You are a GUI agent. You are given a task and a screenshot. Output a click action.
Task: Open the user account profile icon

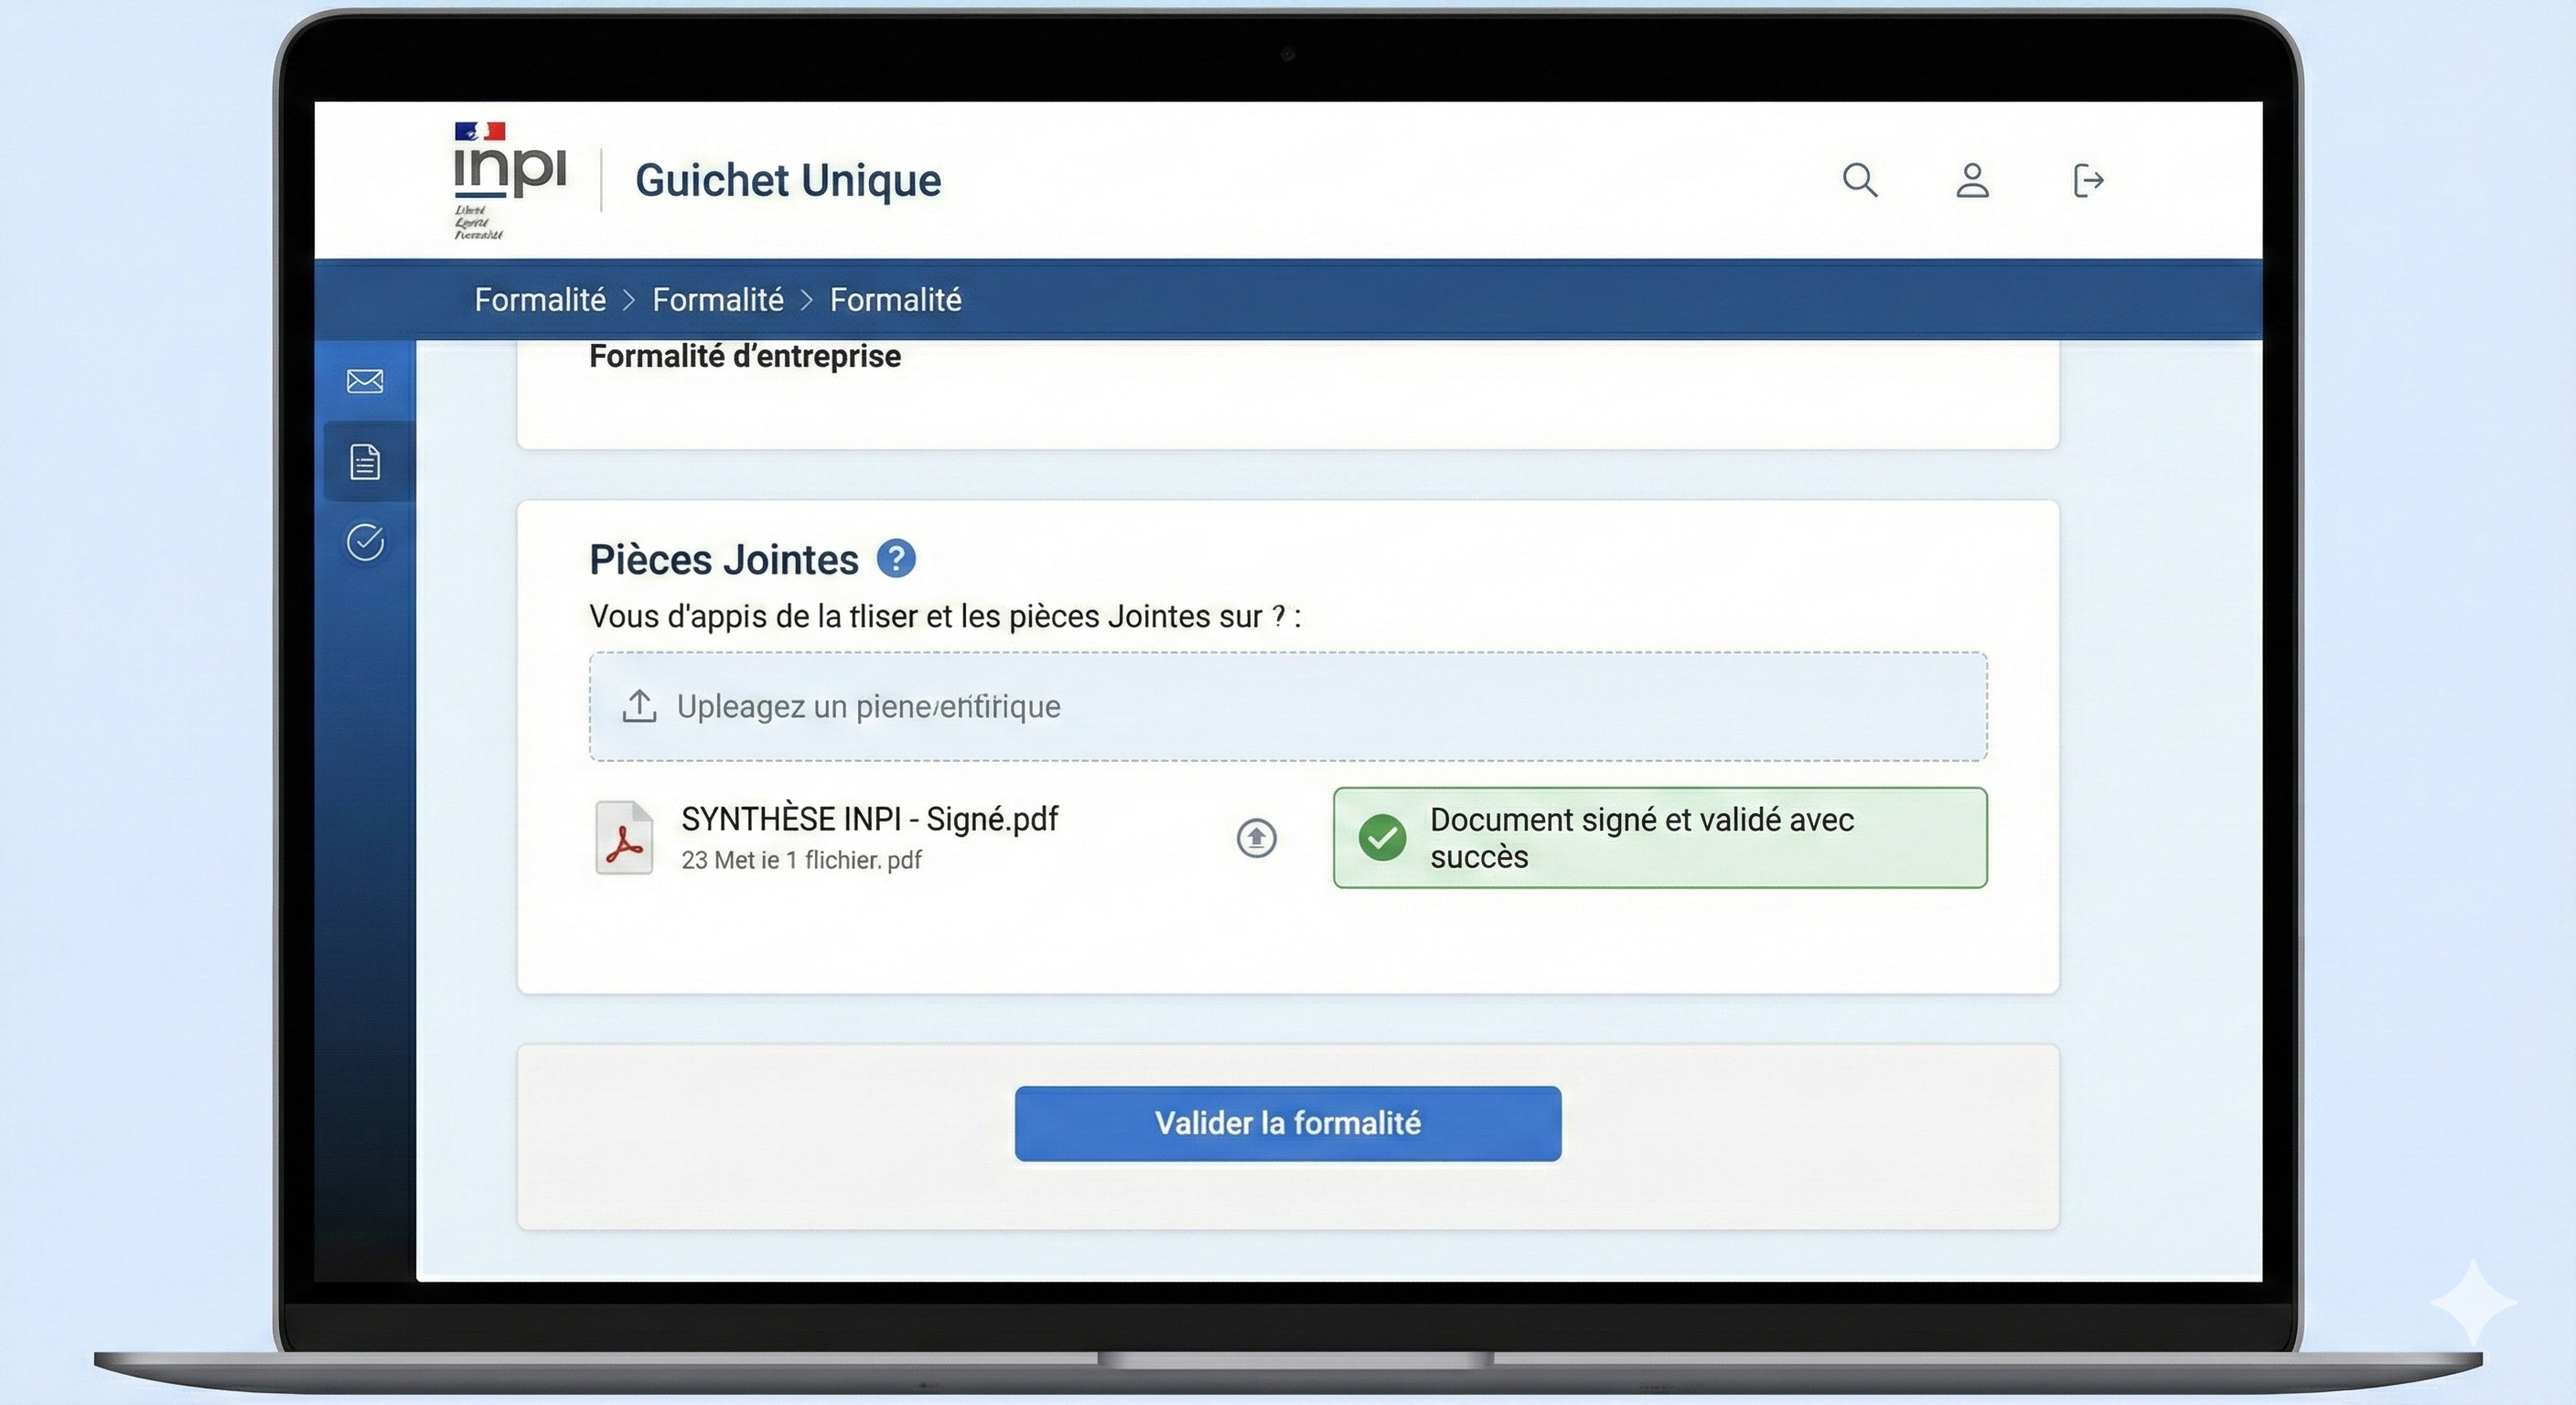[x=1972, y=181]
